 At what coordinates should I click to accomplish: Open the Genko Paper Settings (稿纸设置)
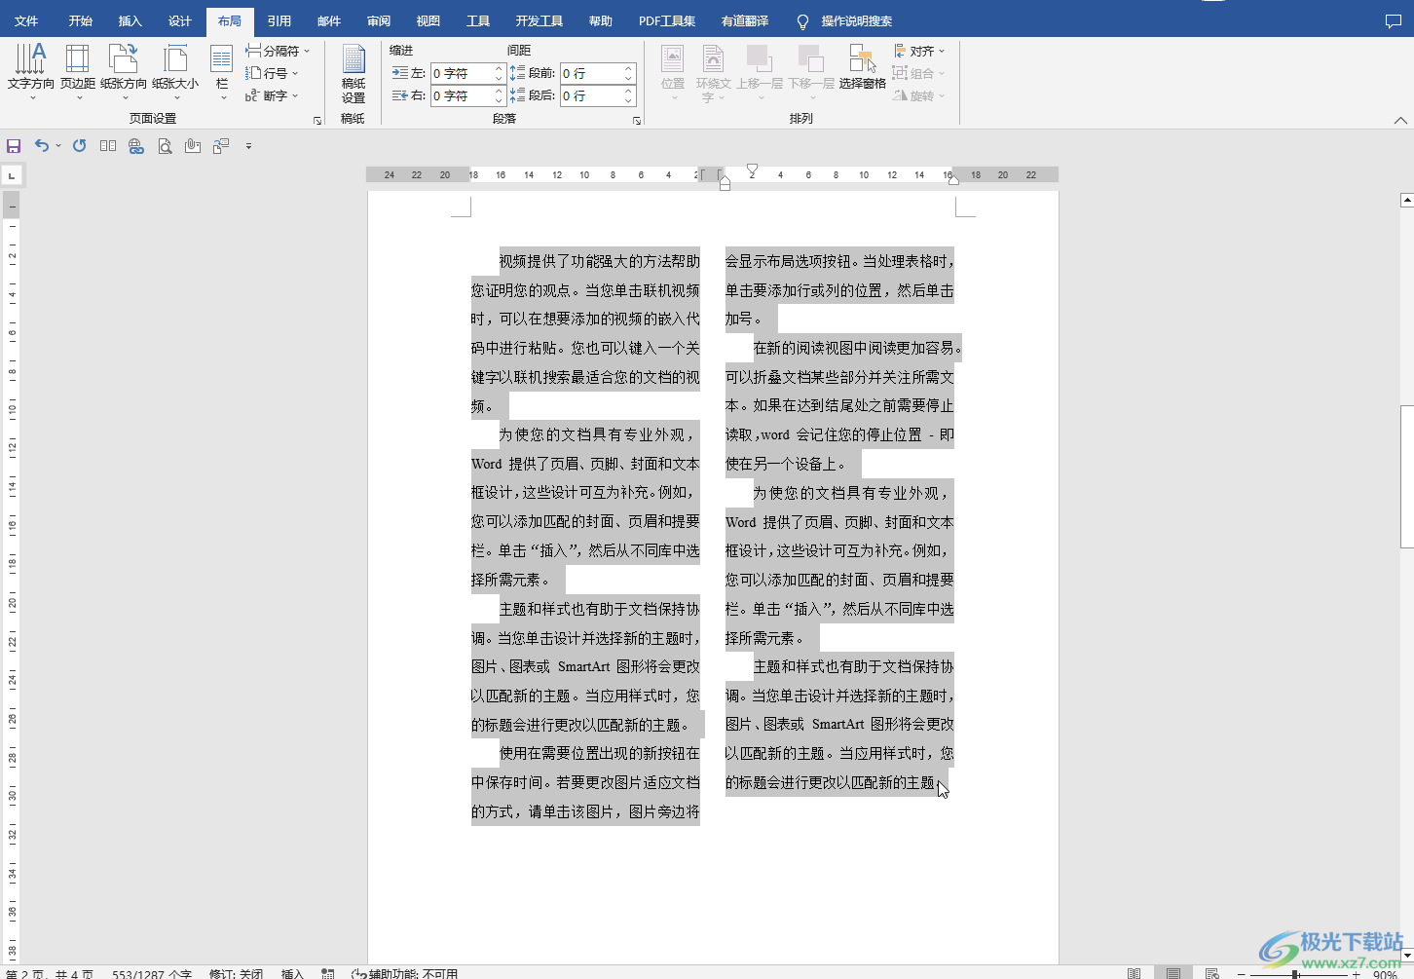pos(353,74)
